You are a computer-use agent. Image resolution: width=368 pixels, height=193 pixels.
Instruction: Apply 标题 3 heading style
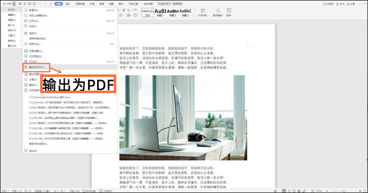(185, 12)
